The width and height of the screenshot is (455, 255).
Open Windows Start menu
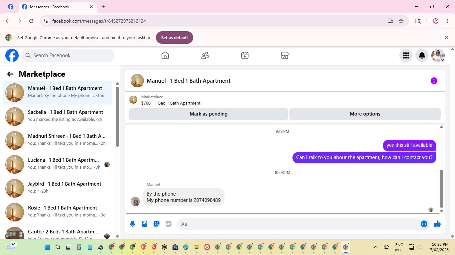[47, 247]
